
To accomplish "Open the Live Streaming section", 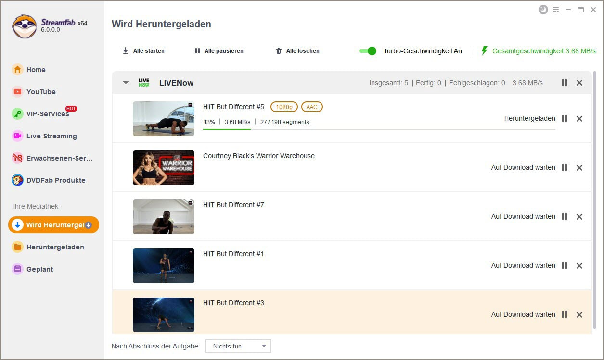I will (51, 136).
